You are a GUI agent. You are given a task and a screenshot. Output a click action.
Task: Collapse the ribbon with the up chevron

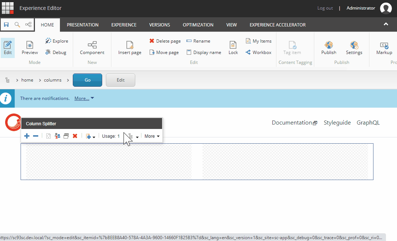[386, 24]
